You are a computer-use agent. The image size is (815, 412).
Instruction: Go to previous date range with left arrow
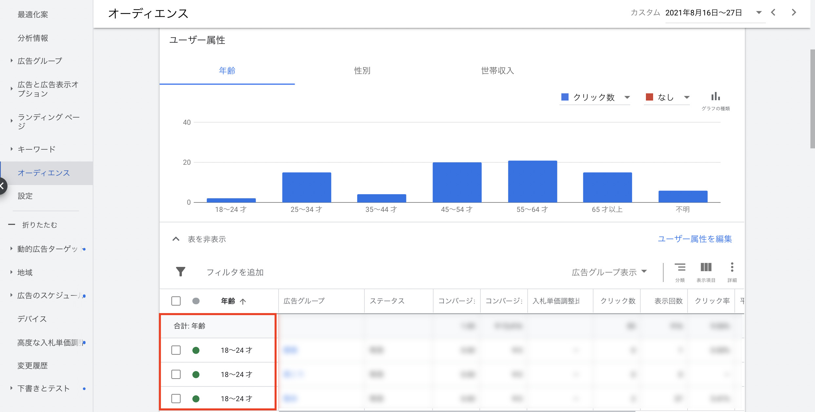coord(773,12)
